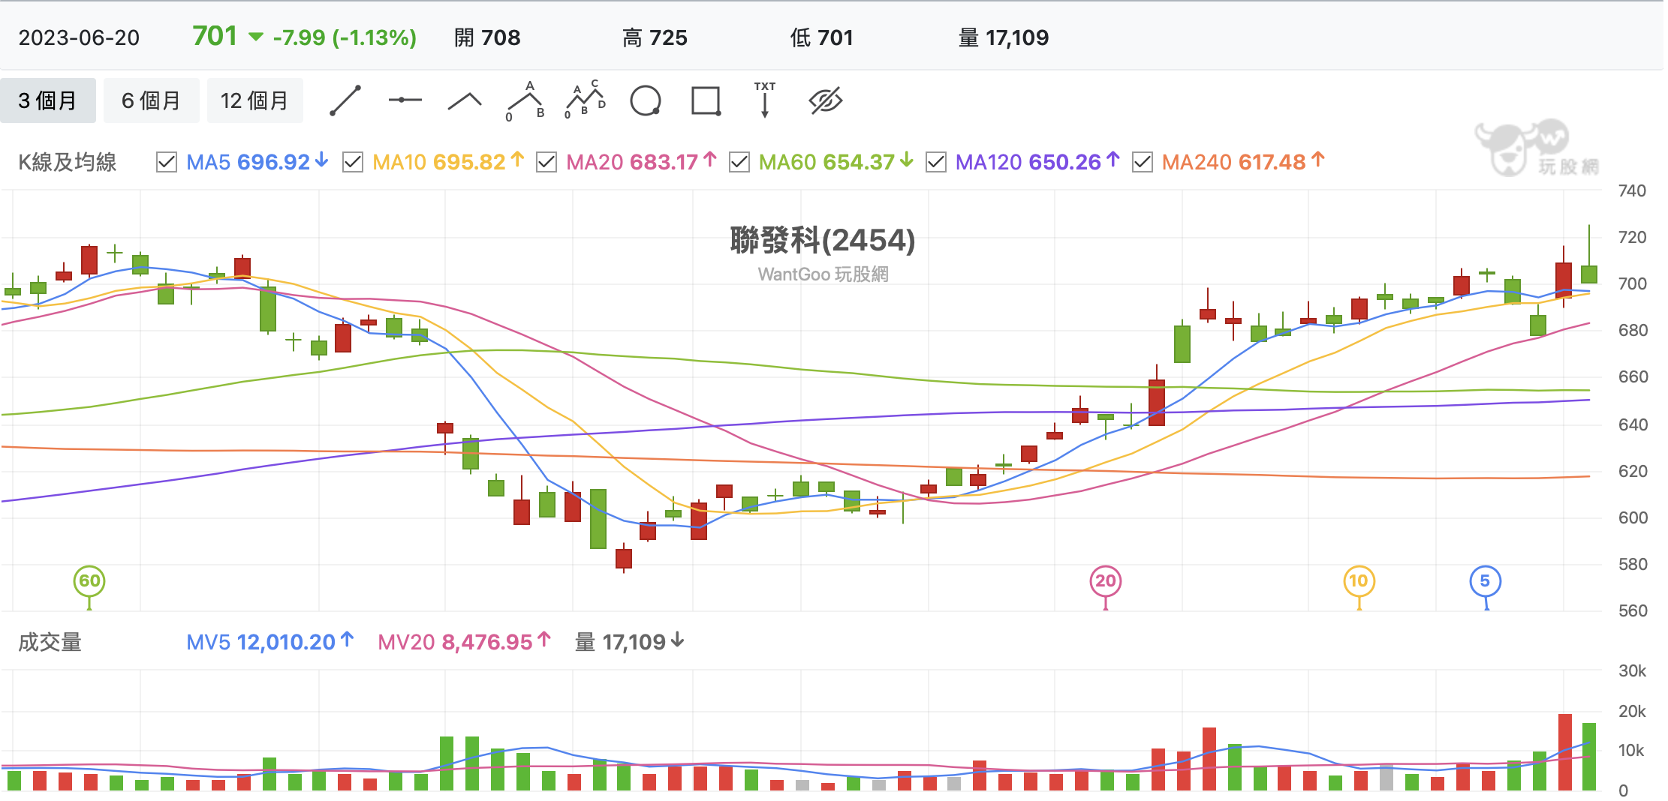Select the 0-A-B wave pattern tool
The height and width of the screenshot is (801, 1668).
[x=525, y=100]
